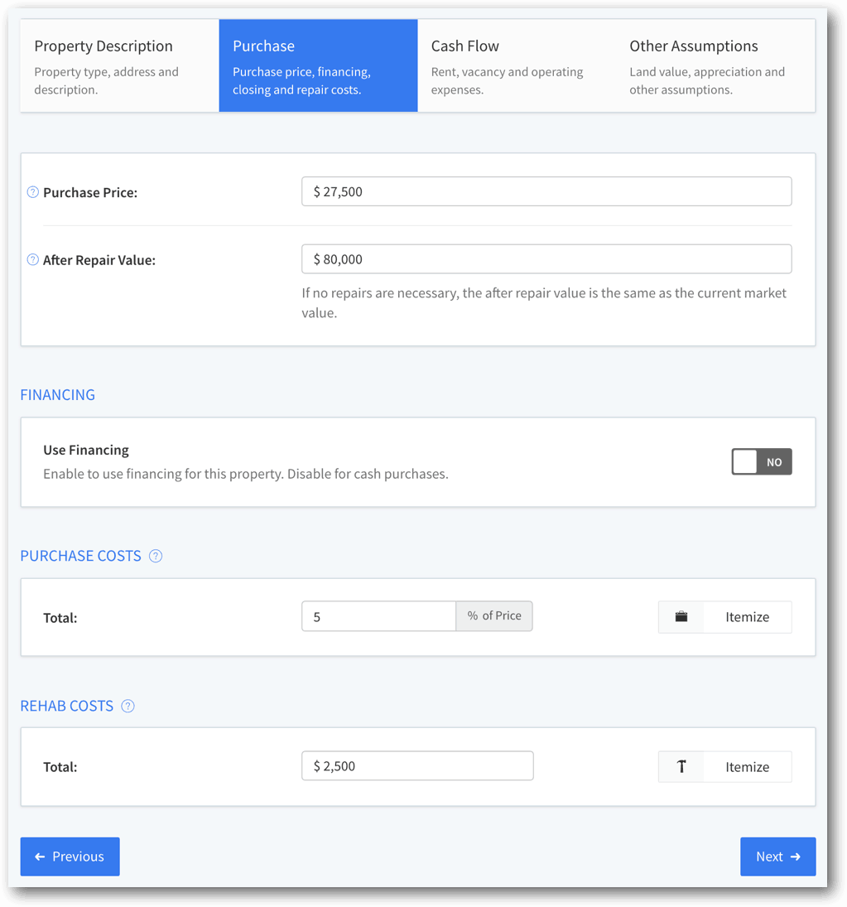
Task: Go to the Other Assumptions tab
Action: [715, 65]
